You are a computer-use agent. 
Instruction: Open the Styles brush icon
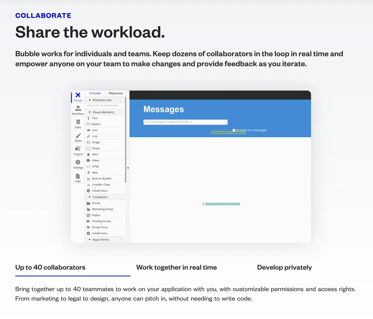point(78,135)
